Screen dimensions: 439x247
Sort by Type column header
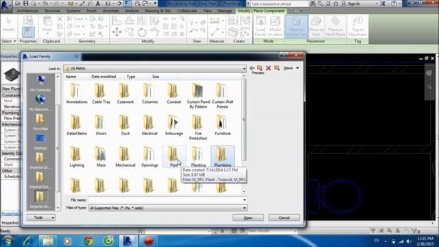(x=131, y=77)
